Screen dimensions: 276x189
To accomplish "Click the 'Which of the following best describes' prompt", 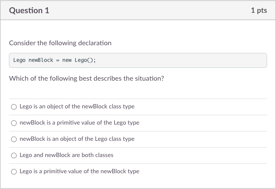I will (x=87, y=79).
